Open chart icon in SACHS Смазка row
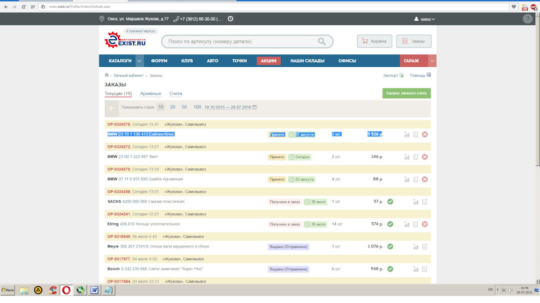 click(x=416, y=202)
